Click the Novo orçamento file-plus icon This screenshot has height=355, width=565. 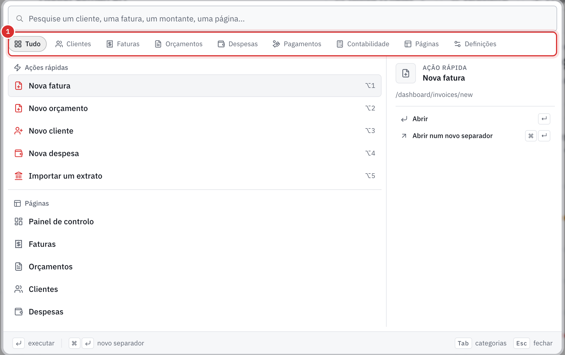tap(19, 108)
